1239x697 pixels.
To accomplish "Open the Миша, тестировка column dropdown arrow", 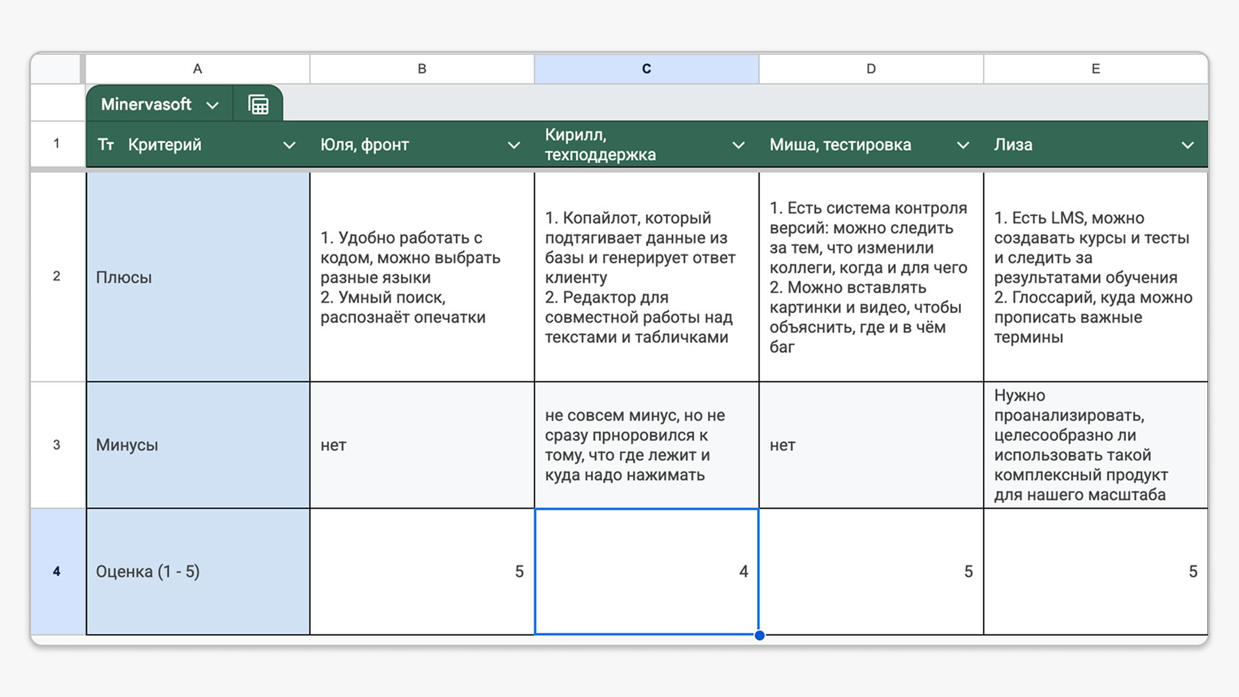I will [x=963, y=145].
